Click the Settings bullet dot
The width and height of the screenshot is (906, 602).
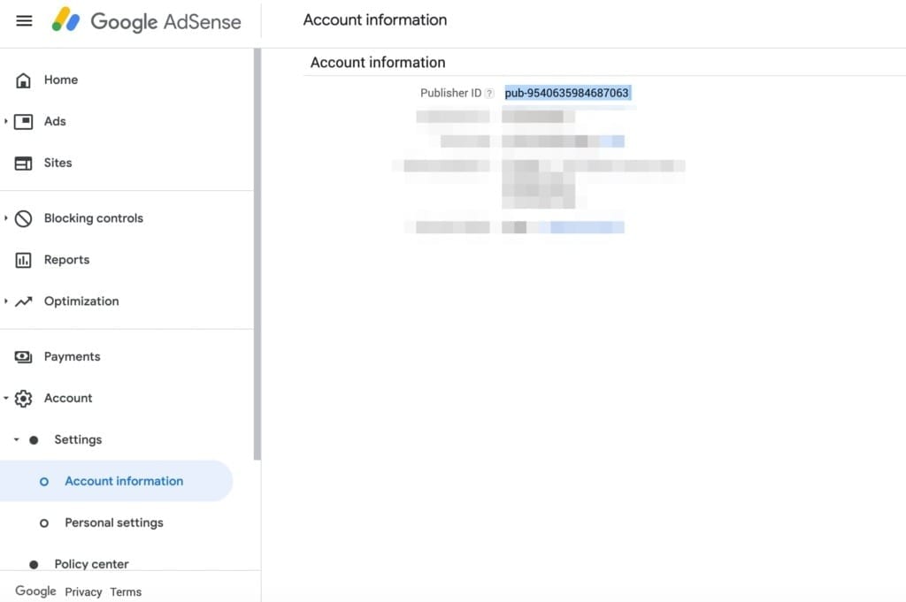tap(34, 440)
